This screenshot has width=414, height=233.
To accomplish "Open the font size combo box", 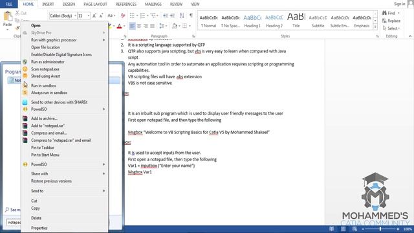I will pos(84,16).
